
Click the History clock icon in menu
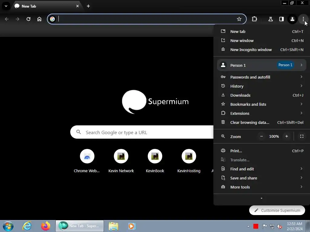223,86
